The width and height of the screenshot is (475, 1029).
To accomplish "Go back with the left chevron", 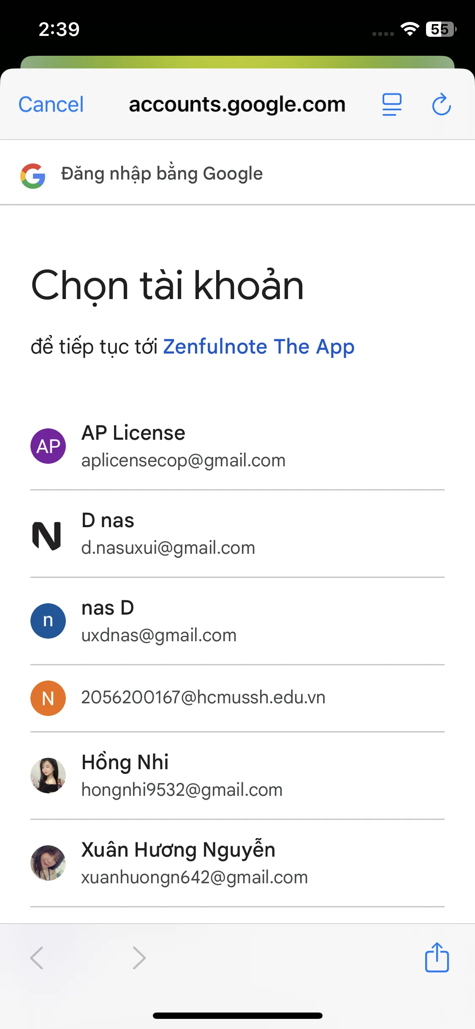I will (x=37, y=958).
